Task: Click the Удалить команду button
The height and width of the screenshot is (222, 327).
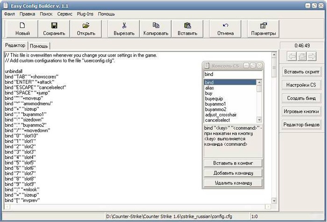Action: [233, 183]
